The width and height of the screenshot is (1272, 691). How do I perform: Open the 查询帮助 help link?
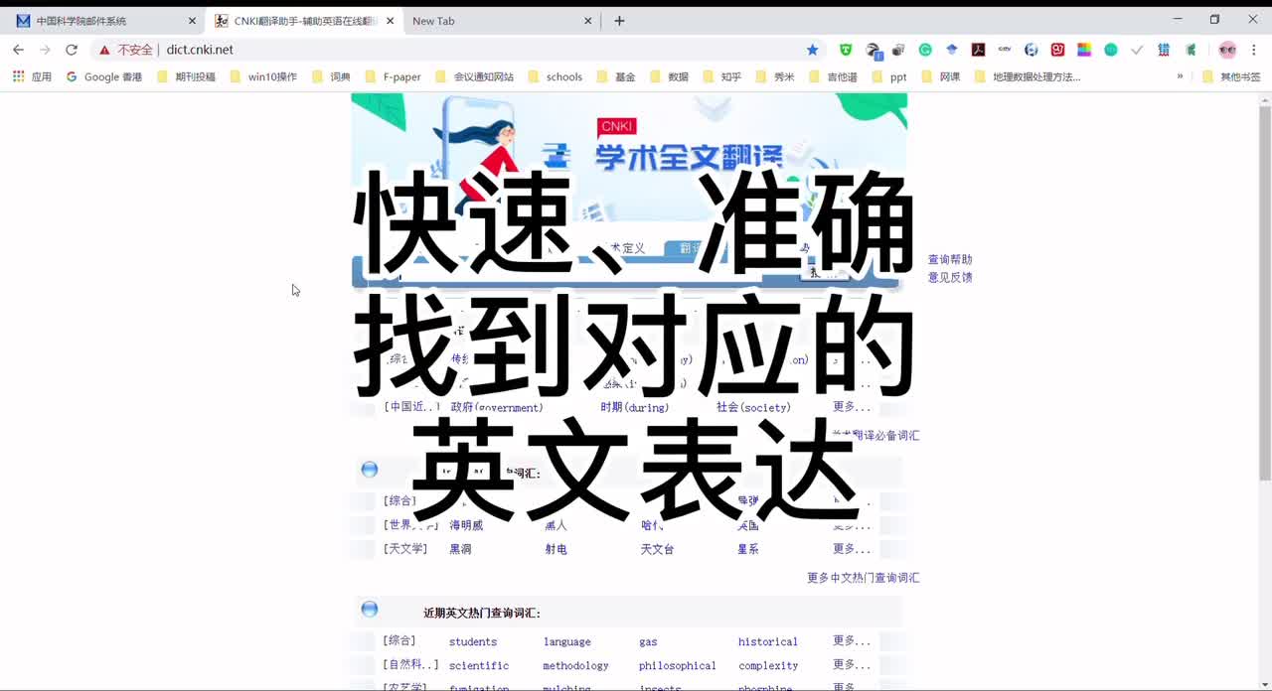tap(948, 259)
